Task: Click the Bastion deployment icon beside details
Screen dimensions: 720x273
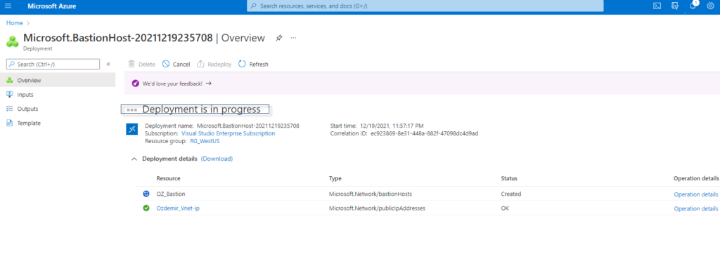Action: [x=131, y=129]
